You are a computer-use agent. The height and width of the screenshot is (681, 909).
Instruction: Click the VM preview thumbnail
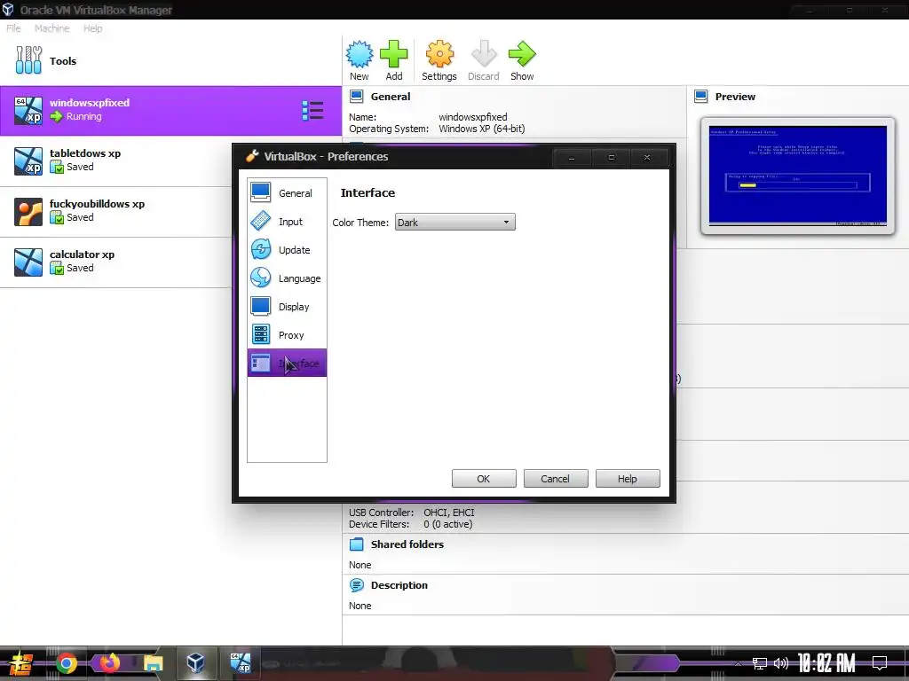tap(798, 176)
